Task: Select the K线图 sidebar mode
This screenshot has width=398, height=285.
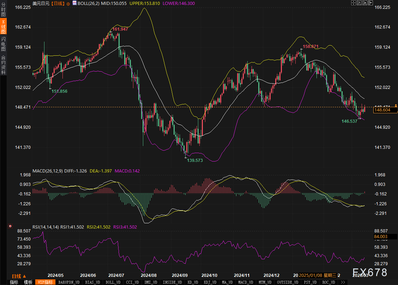Action: [3, 27]
